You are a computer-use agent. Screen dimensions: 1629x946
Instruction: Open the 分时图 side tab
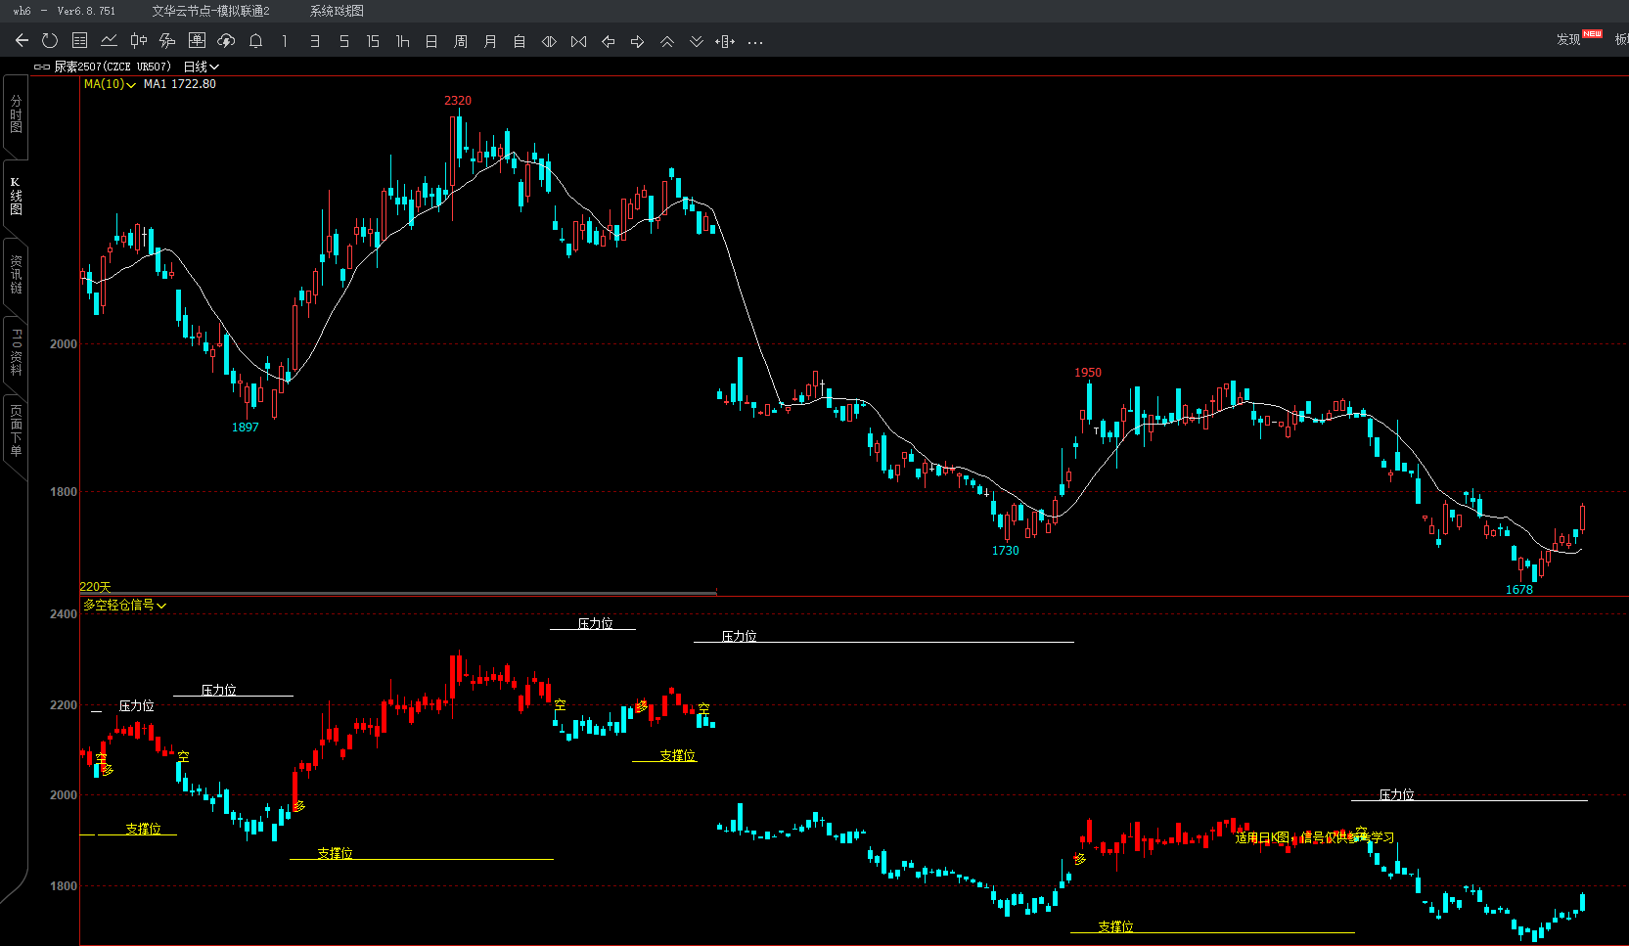coord(16,114)
